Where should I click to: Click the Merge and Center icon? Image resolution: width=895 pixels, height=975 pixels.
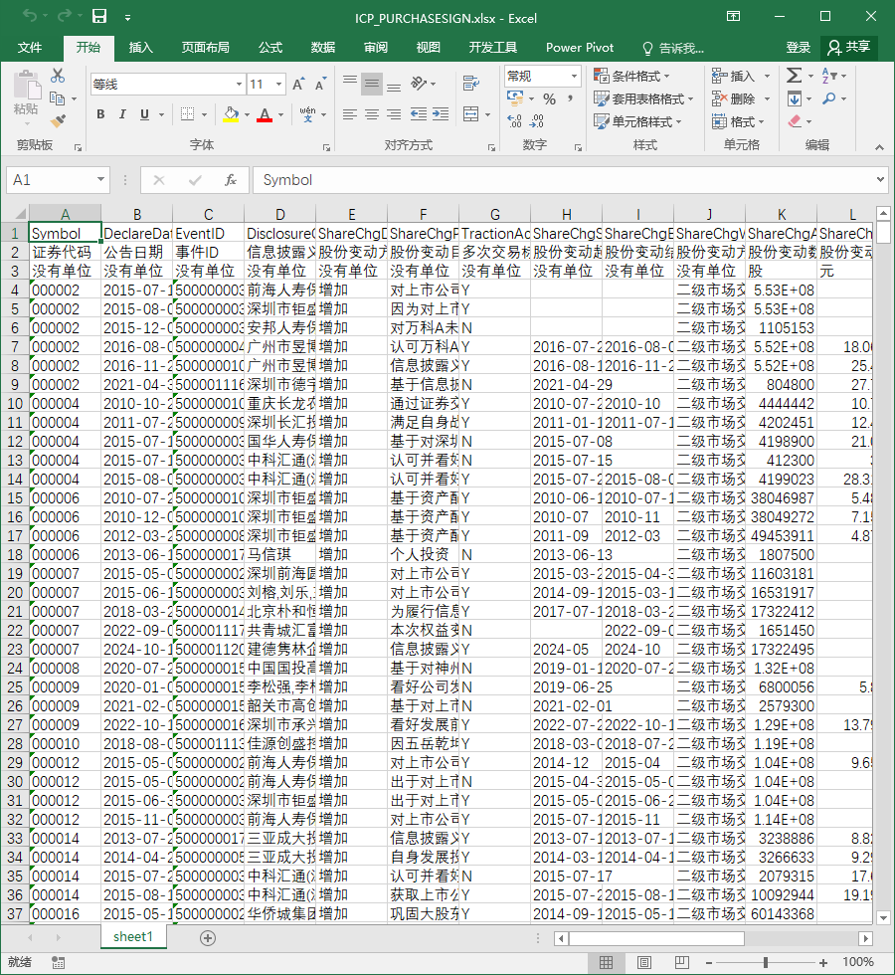pos(471,113)
